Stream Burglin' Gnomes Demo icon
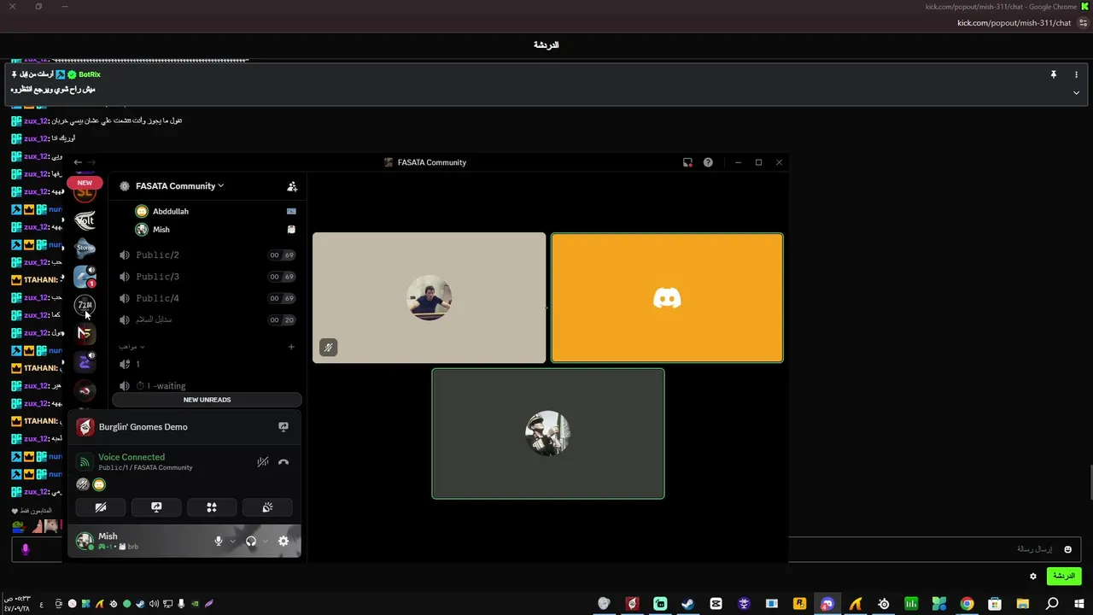 [x=283, y=427]
